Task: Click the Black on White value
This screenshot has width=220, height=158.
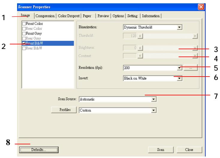Action: [135, 78]
